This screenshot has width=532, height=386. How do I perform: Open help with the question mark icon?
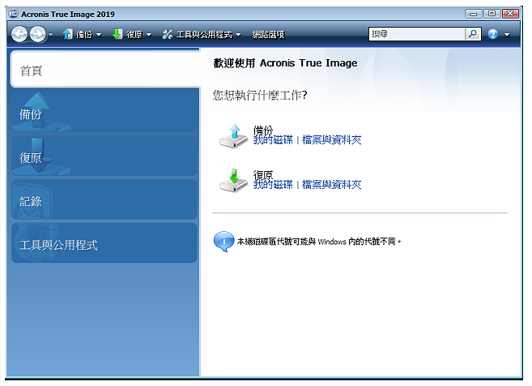tap(492, 34)
